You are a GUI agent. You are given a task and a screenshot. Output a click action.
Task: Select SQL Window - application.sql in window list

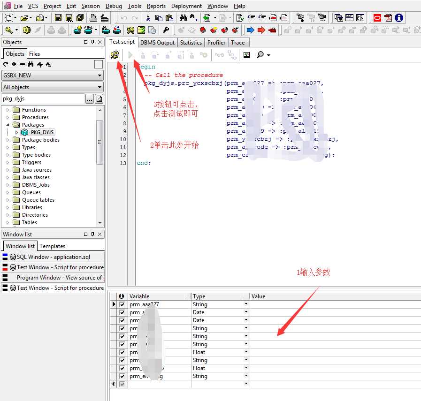53,257
